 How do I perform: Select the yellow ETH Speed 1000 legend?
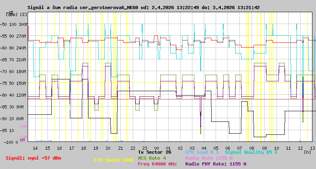(114, 160)
